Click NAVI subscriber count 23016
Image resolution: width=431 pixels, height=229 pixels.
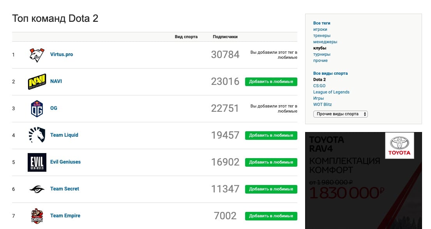click(x=225, y=81)
